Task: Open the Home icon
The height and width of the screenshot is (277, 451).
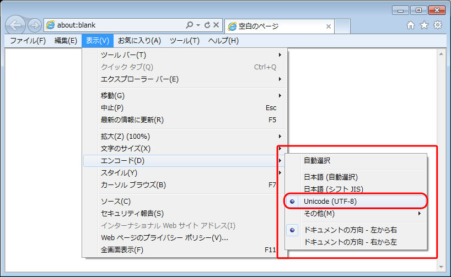Action: point(411,25)
